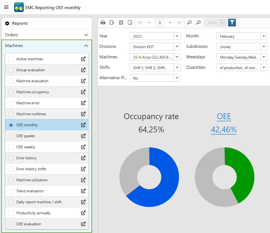The height and width of the screenshot is (233, 270).
Task: Select the Machine error radio button
Action: 11,103
